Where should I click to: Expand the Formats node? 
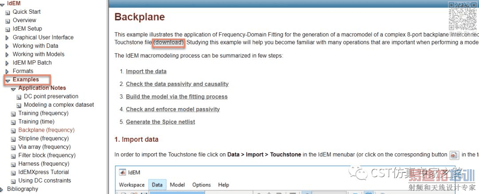coord(8,72)
